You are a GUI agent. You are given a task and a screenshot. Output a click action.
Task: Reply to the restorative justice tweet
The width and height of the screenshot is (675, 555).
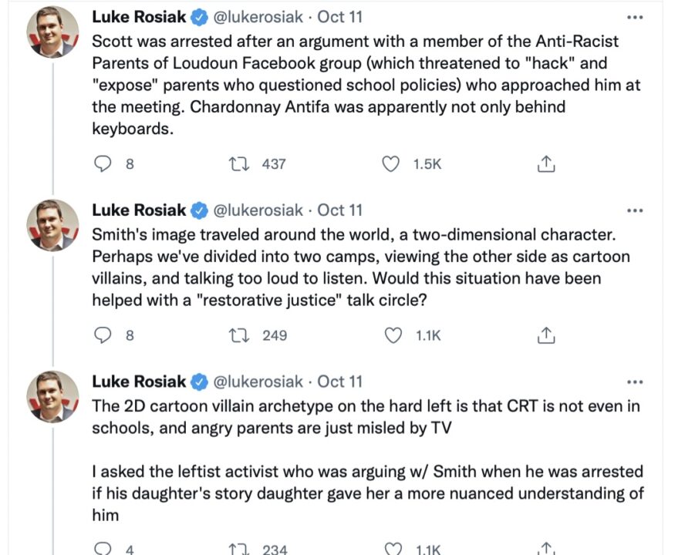click(103, 335)
